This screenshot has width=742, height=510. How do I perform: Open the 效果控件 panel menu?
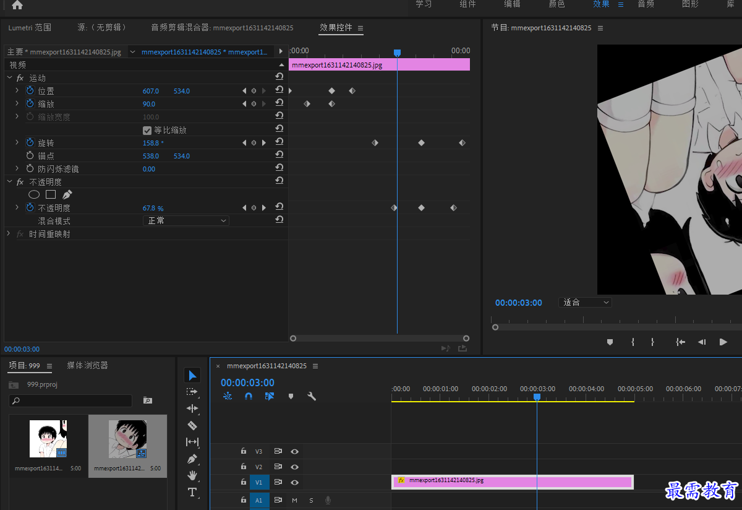(360, 28)
